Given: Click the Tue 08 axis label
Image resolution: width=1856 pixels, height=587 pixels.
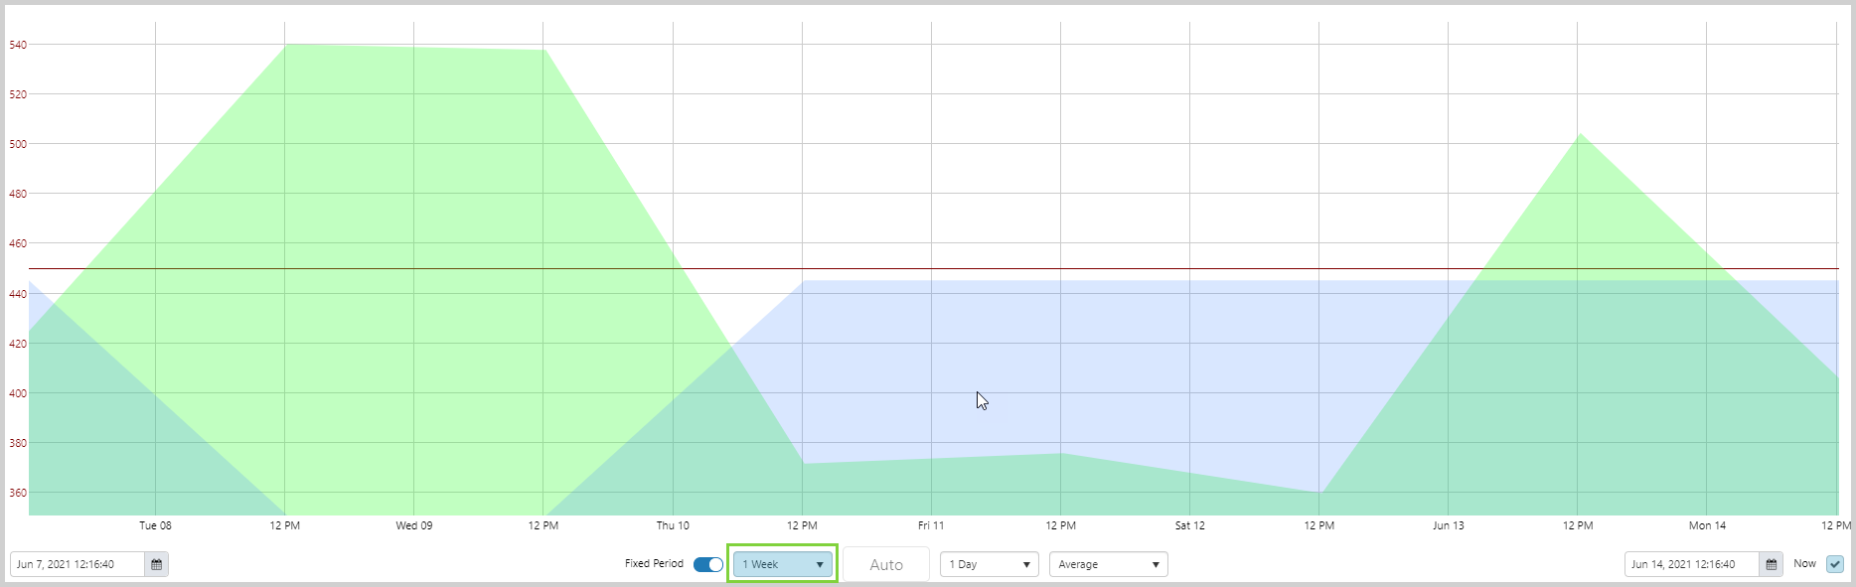Looking at the screenshot, I should coord(155,525).
